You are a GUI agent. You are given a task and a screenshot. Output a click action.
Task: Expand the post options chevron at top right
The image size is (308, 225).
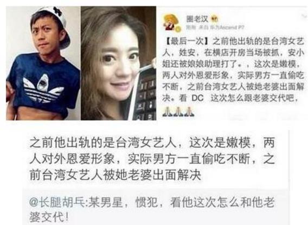pyautogui.click(x=304, y=16)
